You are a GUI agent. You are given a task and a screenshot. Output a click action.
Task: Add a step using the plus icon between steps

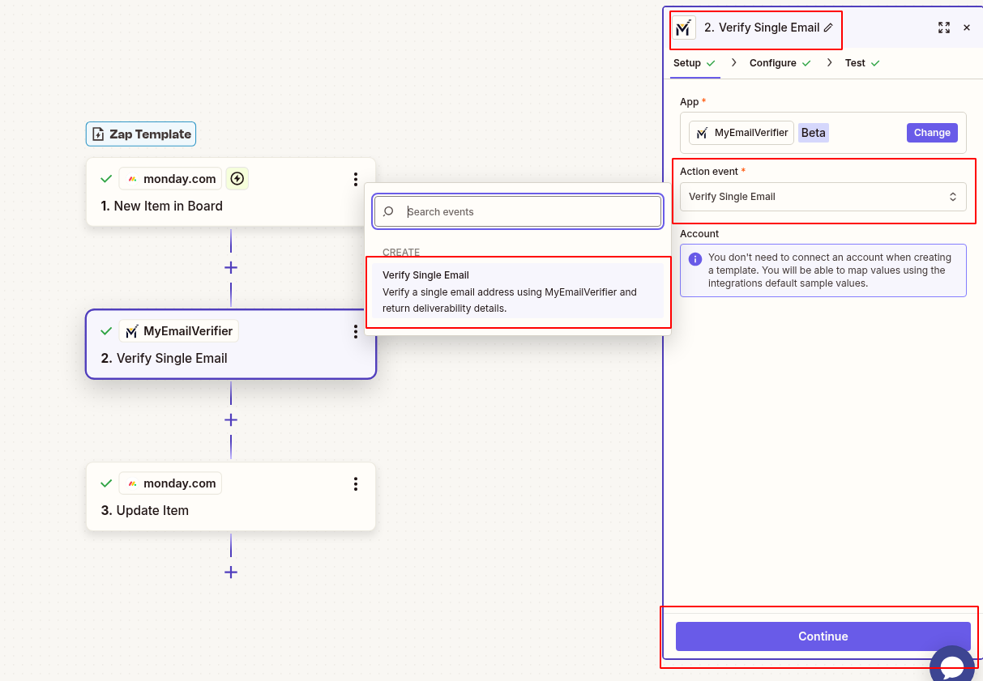coord(231,267)
